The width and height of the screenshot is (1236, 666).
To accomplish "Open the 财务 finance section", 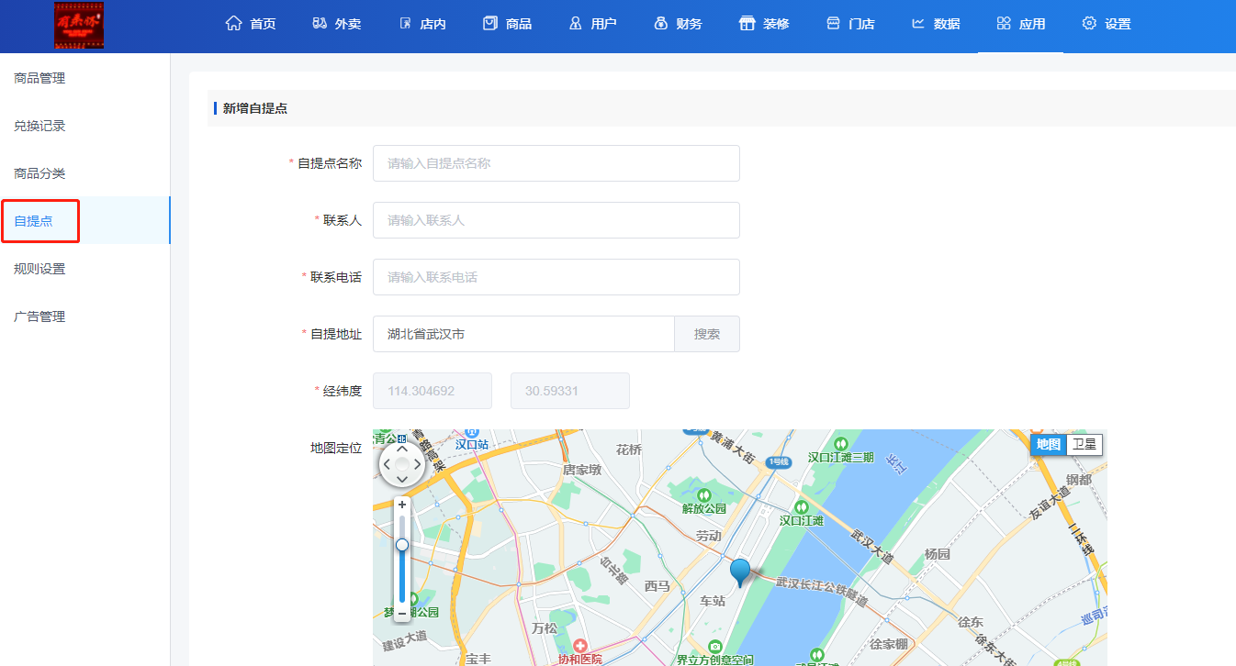I will [679, 24].
